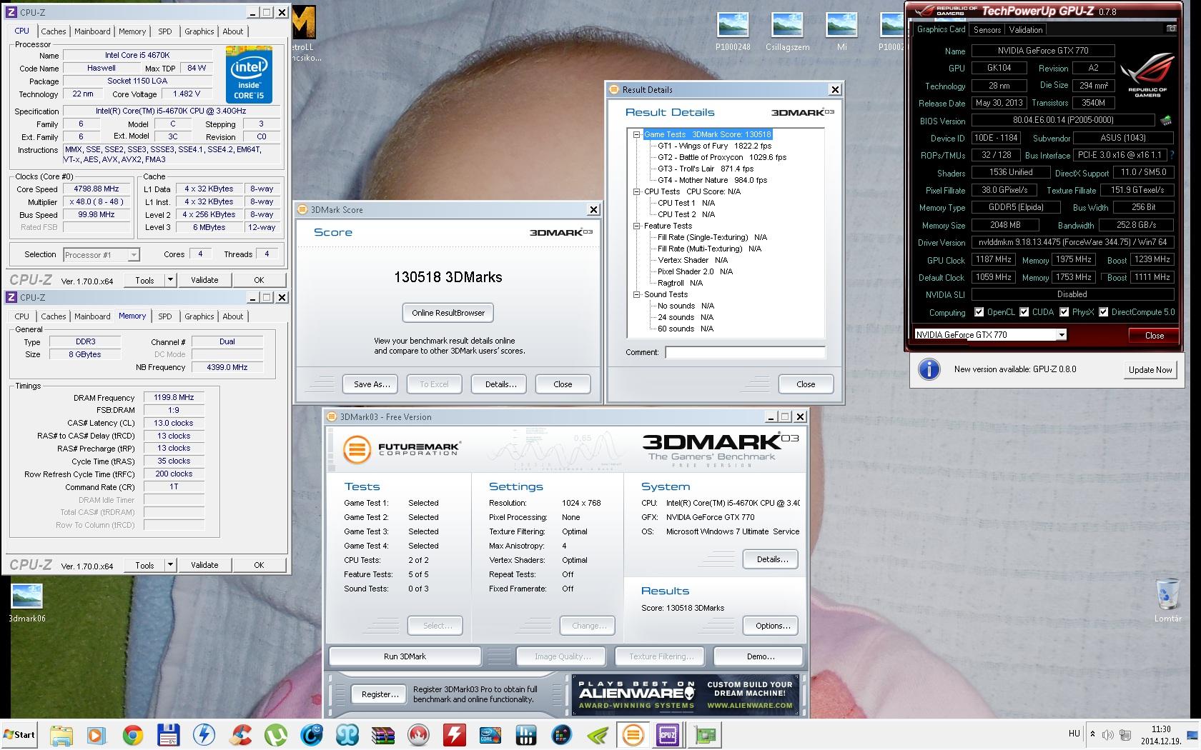Viewport: 1201px width, 750px height.
Task: Open the P1000248 desktop image
Action: click(733, 31)
